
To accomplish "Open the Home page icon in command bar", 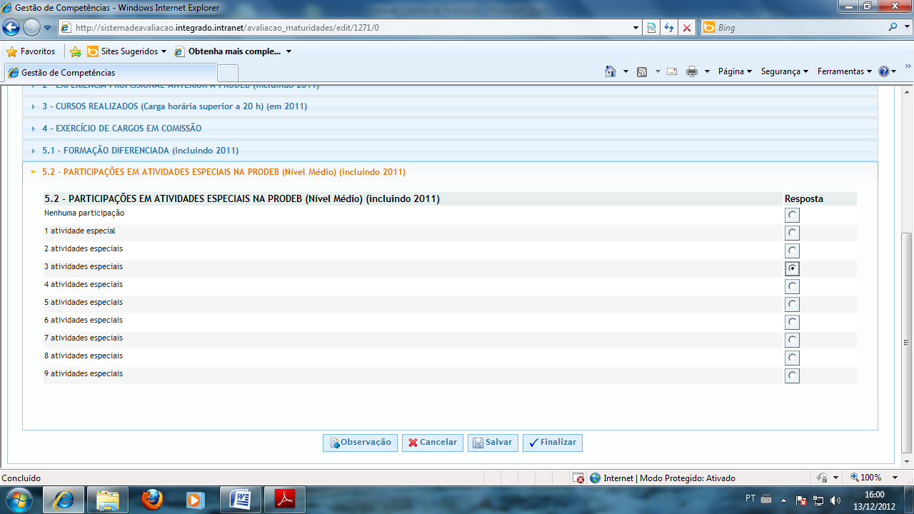I will click(x=611, y=71).
